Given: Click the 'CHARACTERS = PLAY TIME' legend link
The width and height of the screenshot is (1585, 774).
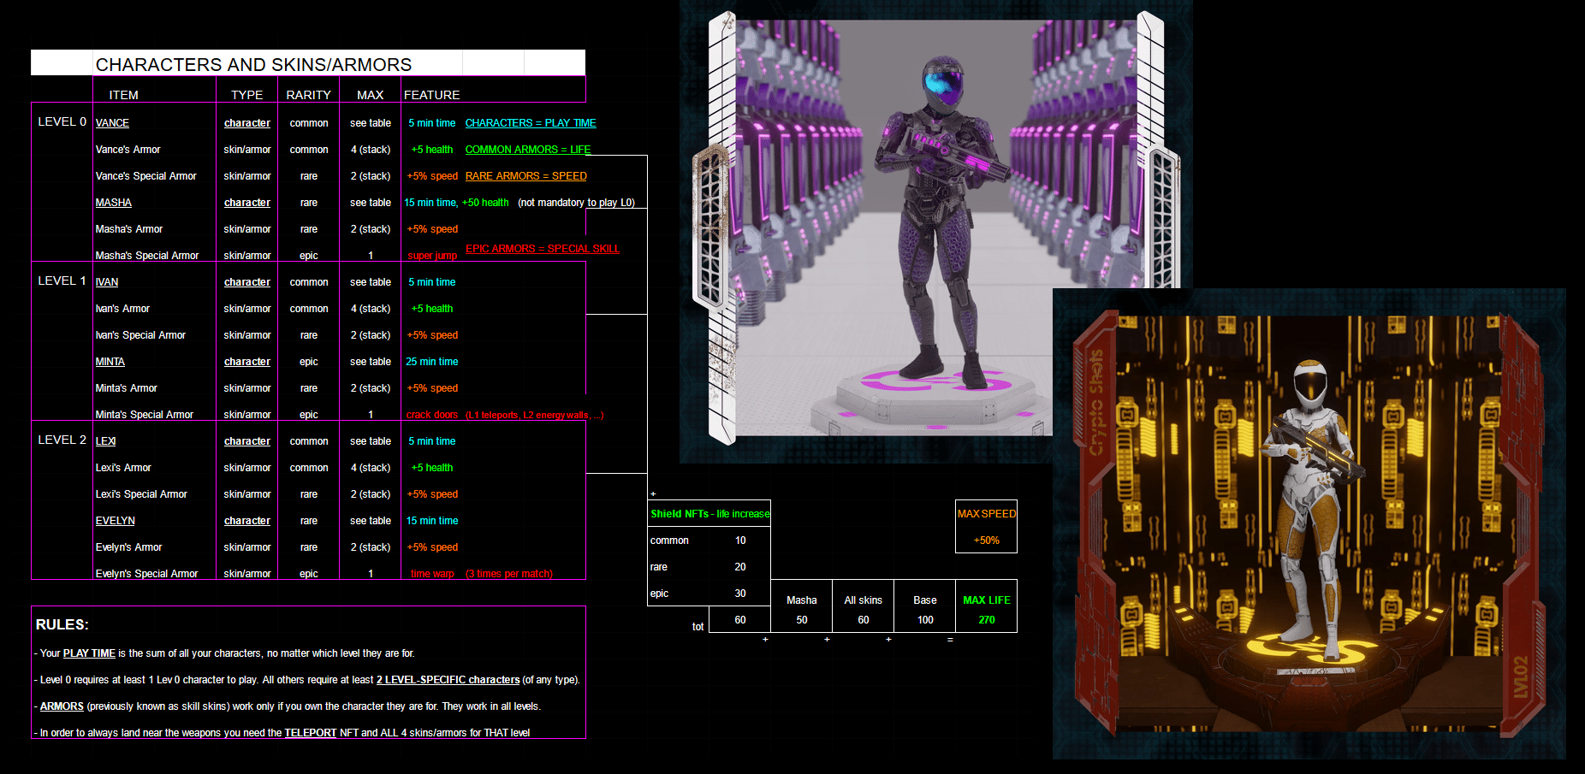Looking at the screenshot, I should pos(531,123).
